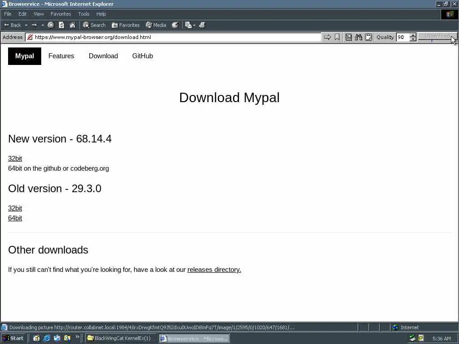Click the Windows throbber logo in menu bar

450,14
